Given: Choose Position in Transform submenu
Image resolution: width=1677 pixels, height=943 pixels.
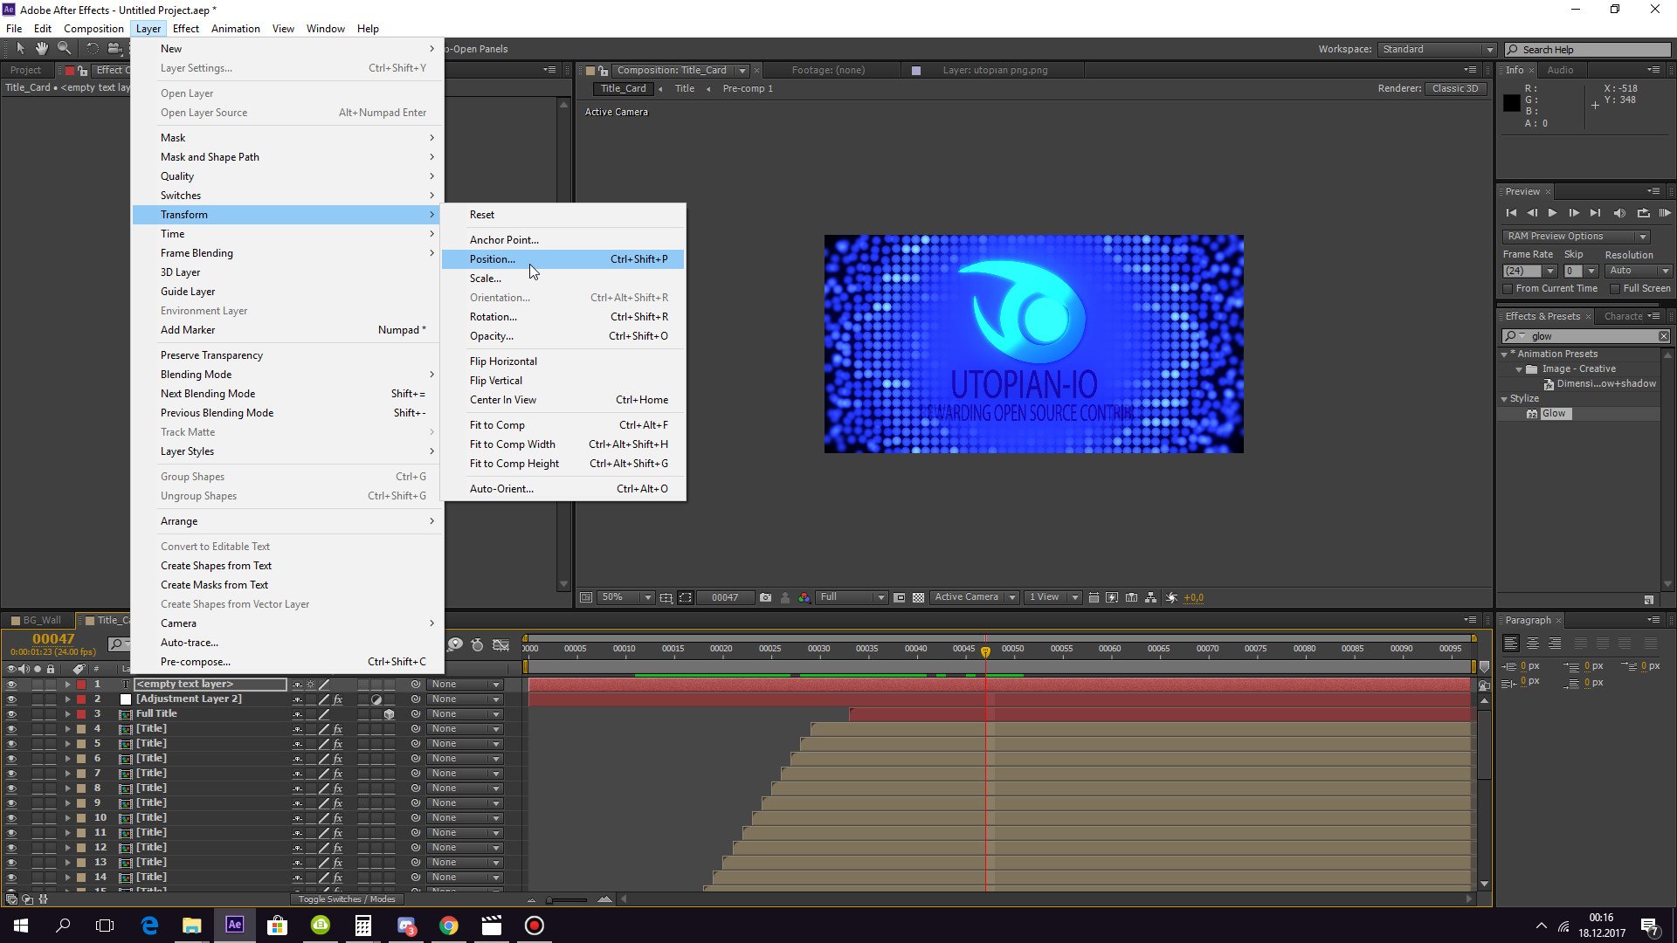Looking at the screenshot, I should tap(493, 259).
